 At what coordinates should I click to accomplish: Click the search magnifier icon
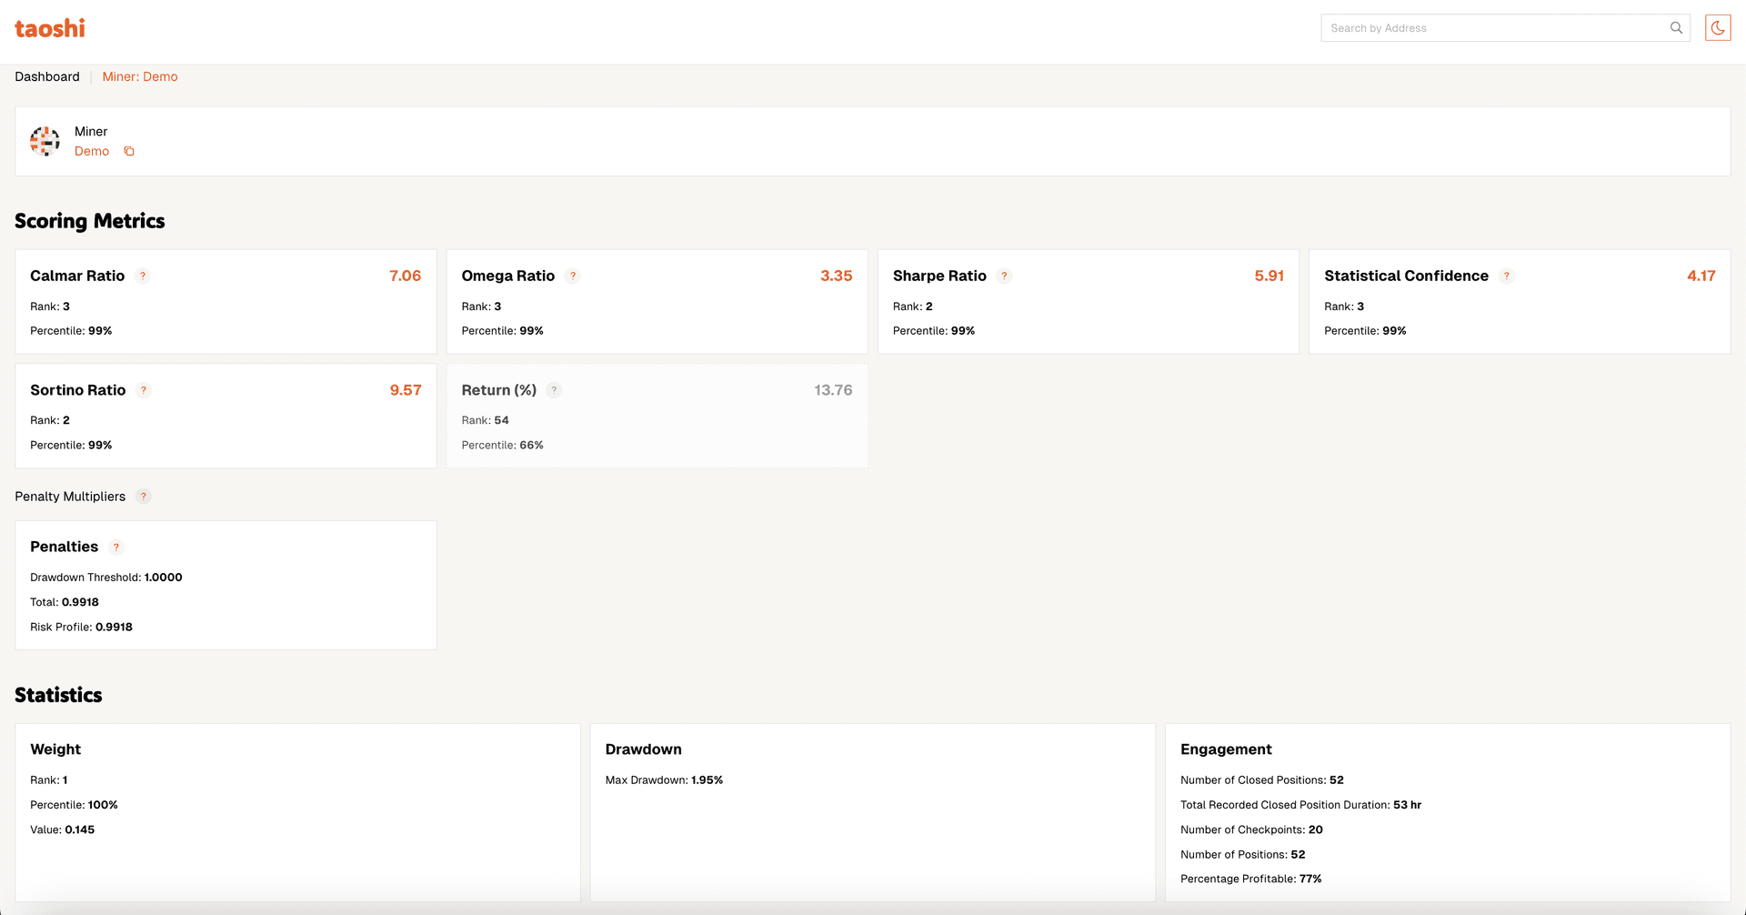pyautogui.click(x=1676, y=28)
